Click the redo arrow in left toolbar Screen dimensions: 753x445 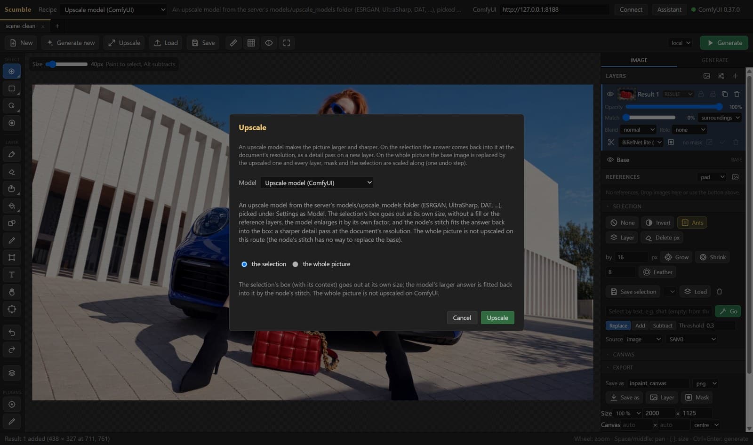tap(12, 350)
